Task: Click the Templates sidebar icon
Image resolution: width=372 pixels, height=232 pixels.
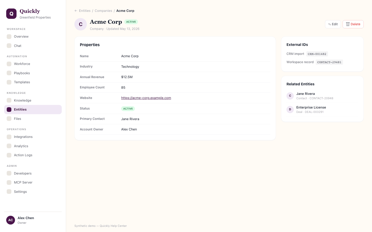Action: click(x=9, y=82)
